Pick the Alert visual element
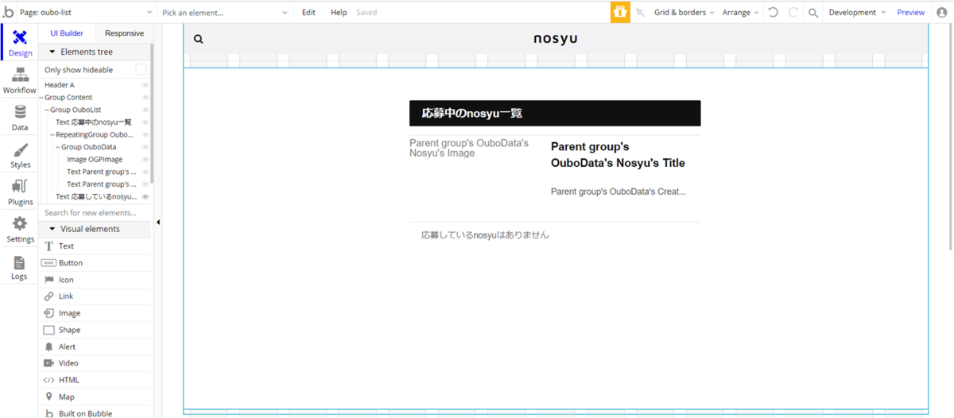Viewport: 954px width, 418px height. [x=95, y=346]
